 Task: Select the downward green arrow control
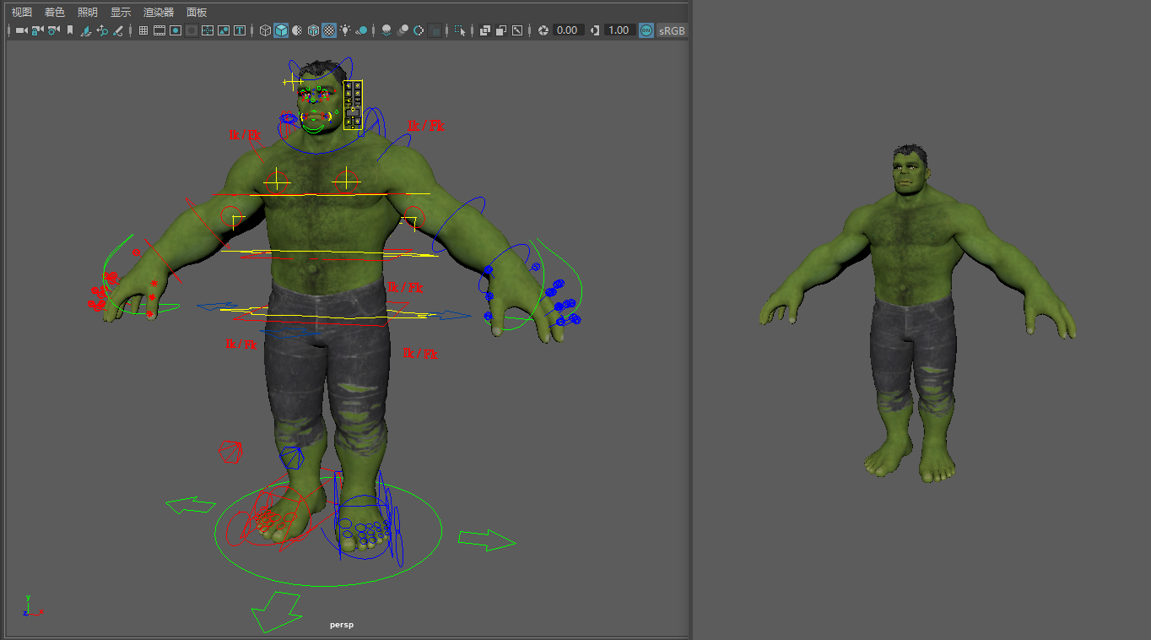point(275,611)
